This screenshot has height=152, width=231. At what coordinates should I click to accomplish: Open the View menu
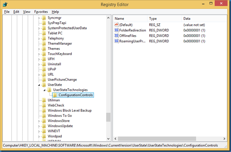27,12
